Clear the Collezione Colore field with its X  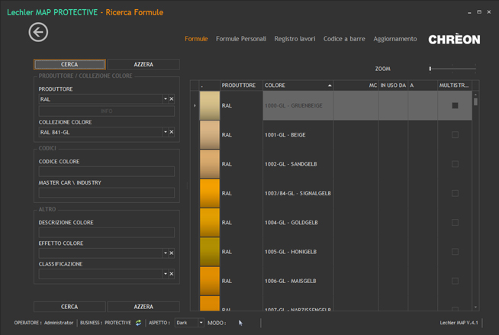(x=172, y=132)
